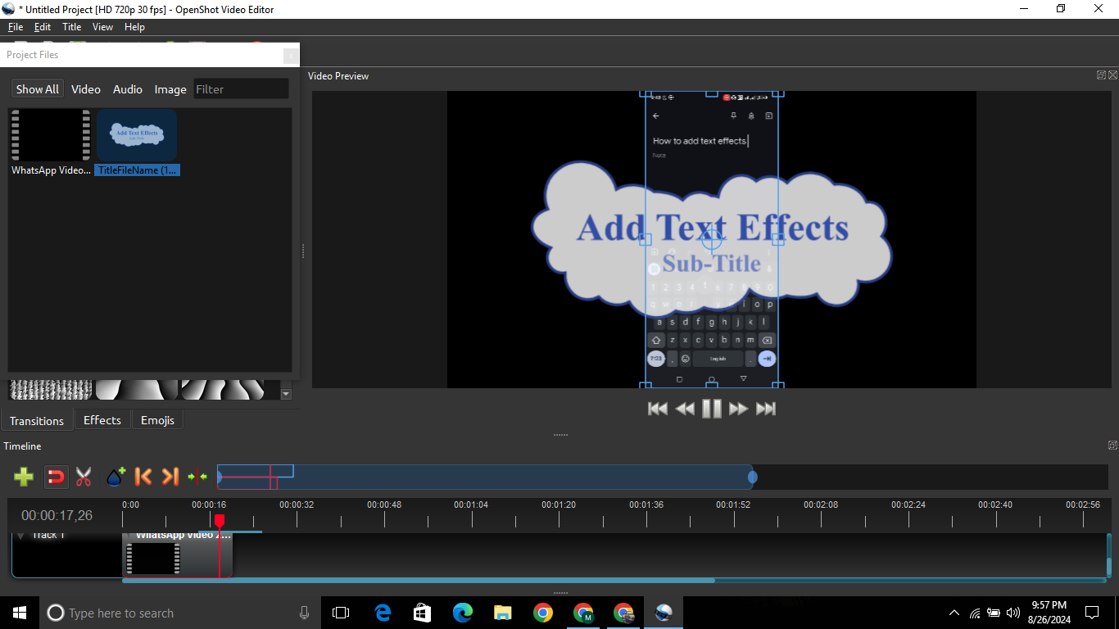Viewport: 1119px width, 629px height.
Task: Open the Windows Start menu
Action: (x=20, y=613)
